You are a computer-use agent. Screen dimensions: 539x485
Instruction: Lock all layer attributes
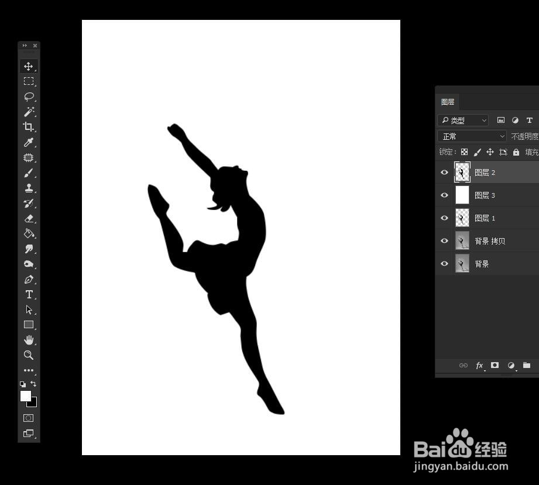516,152
